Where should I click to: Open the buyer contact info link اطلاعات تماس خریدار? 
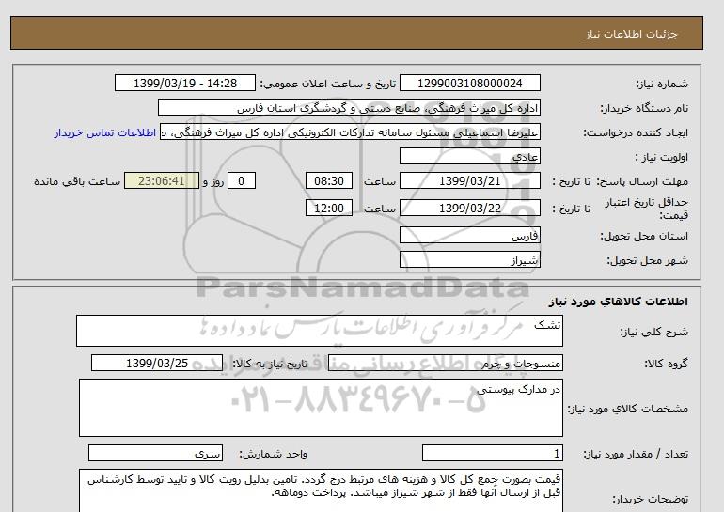[104, 132]
